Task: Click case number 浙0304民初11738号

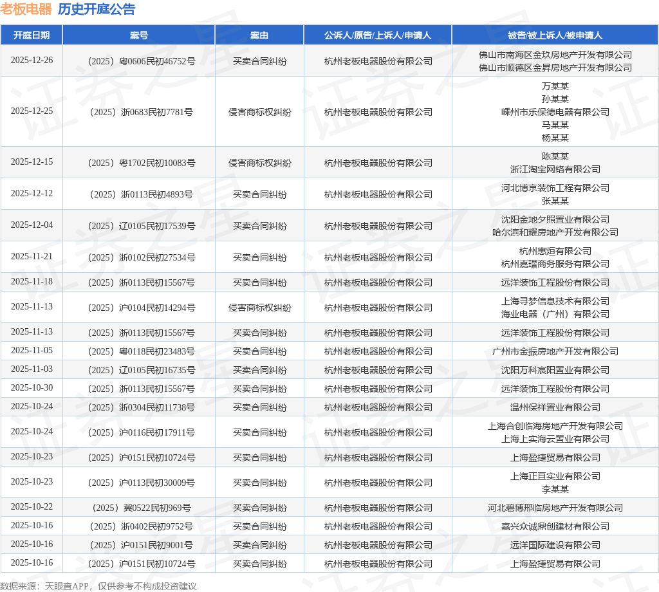Action: click(142, 407)
